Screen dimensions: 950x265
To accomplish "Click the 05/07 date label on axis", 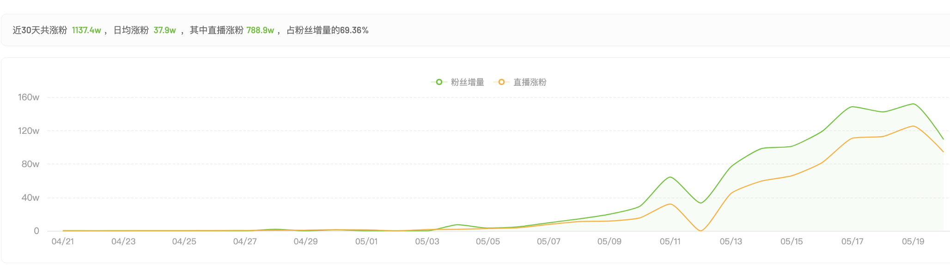I will pos(548,241).
